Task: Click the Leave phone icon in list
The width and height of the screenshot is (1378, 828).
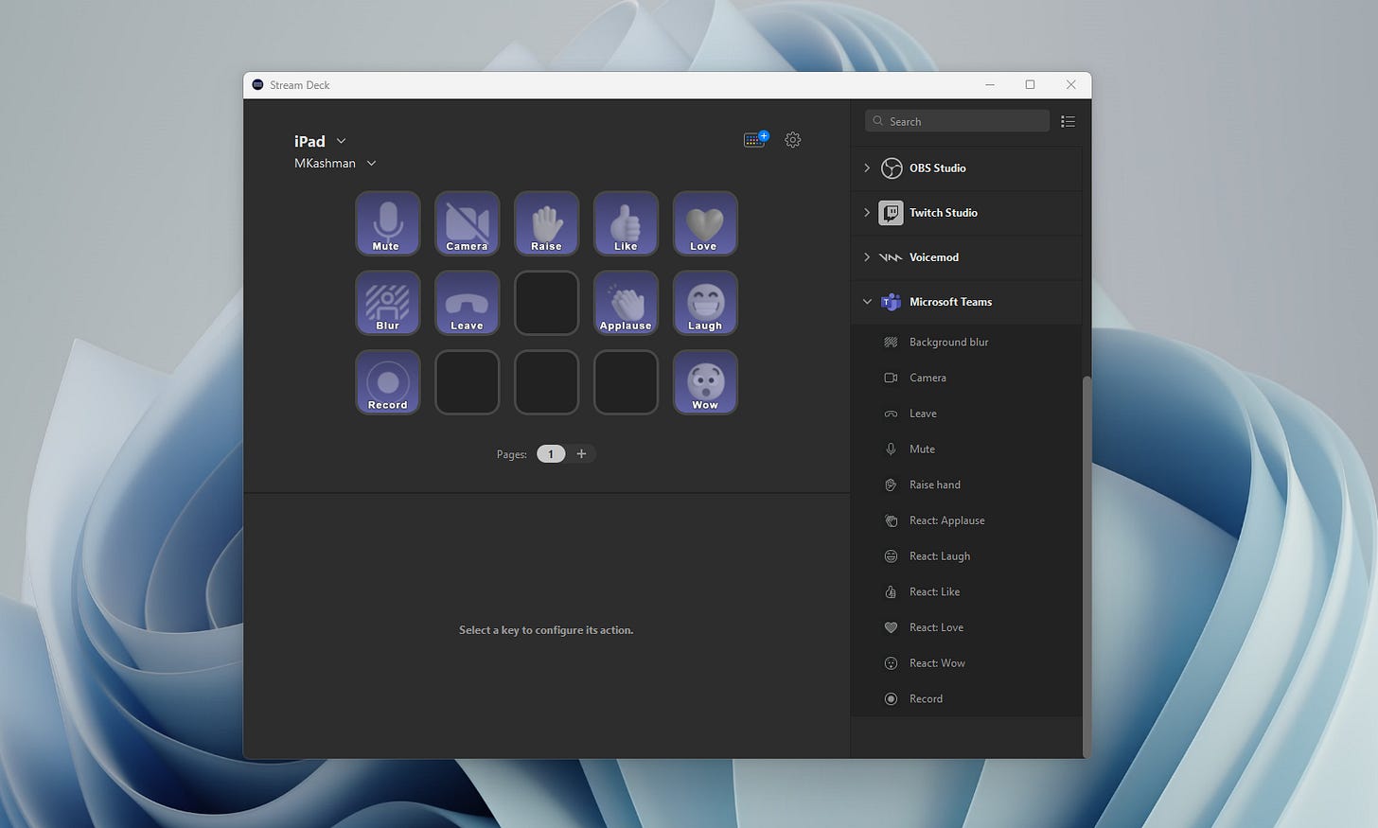Action: (891, 414)
